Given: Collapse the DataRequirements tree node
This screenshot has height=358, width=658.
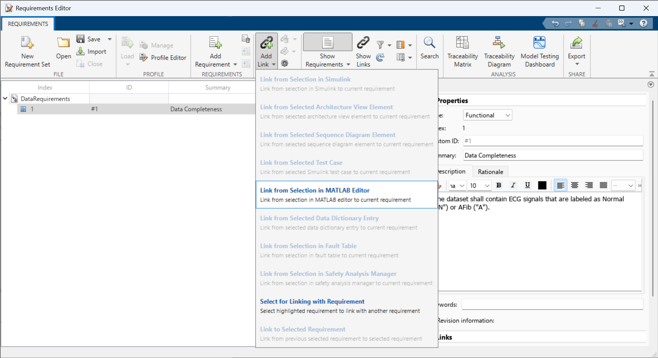Looking at the screenshot, I should pyautogui.click(x=5, y=98).
